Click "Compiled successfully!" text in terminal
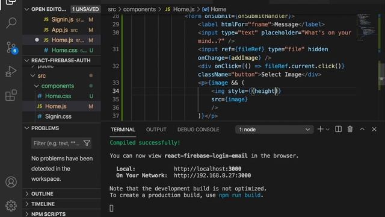 click(x=145, y=143)
